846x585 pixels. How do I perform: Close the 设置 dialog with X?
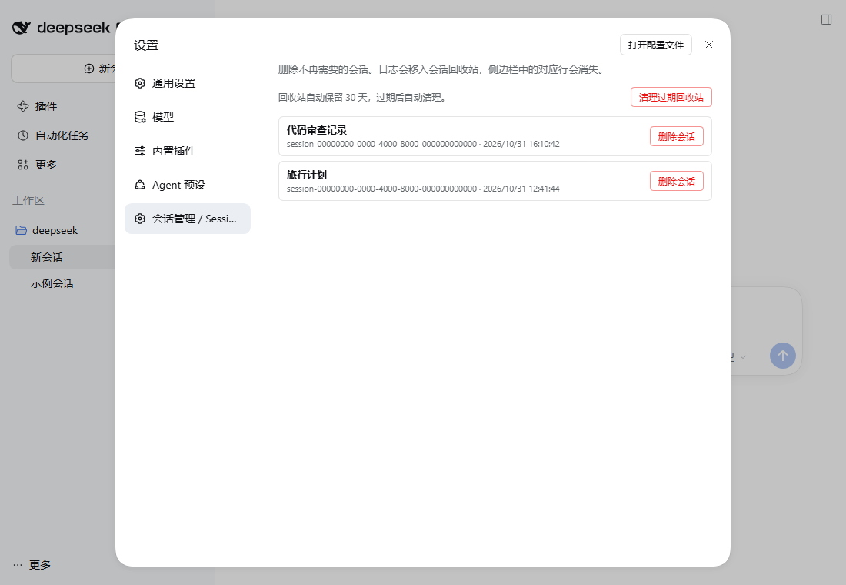click(709, 45)
